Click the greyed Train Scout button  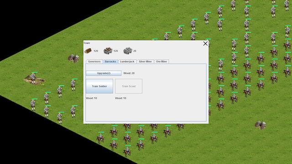click(x=129, y=86)
